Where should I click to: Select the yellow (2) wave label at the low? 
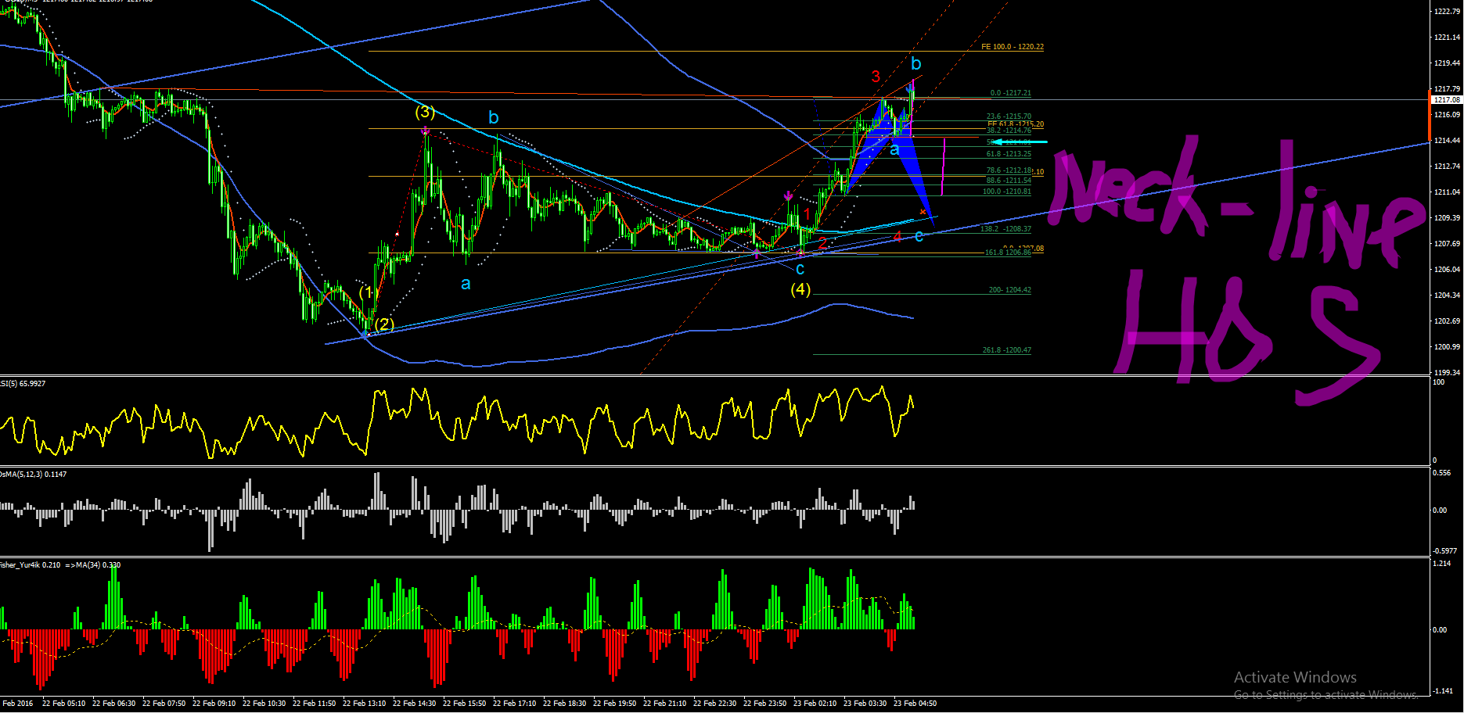click(x=384, y=324)
